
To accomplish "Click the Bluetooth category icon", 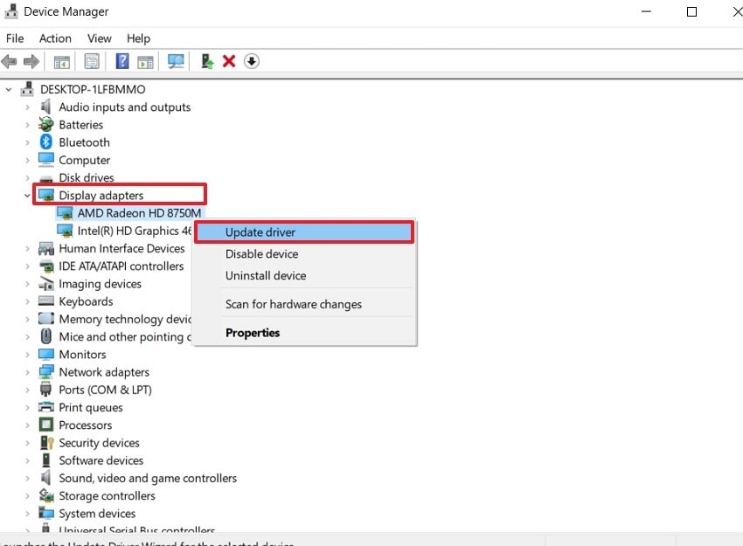I will [x=46, y=142].
